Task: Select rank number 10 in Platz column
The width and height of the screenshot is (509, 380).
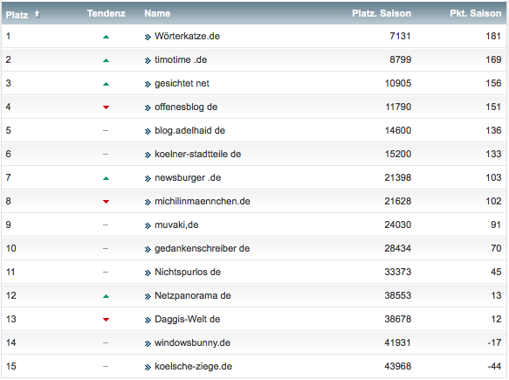Action: coord(11,248)
